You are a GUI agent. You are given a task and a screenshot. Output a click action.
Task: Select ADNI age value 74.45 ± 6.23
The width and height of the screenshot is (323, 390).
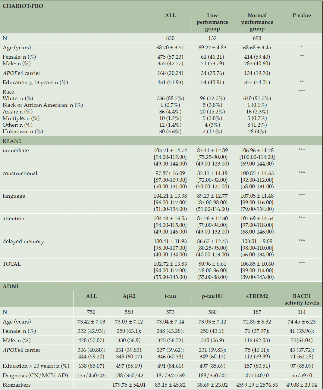[302, 322]
